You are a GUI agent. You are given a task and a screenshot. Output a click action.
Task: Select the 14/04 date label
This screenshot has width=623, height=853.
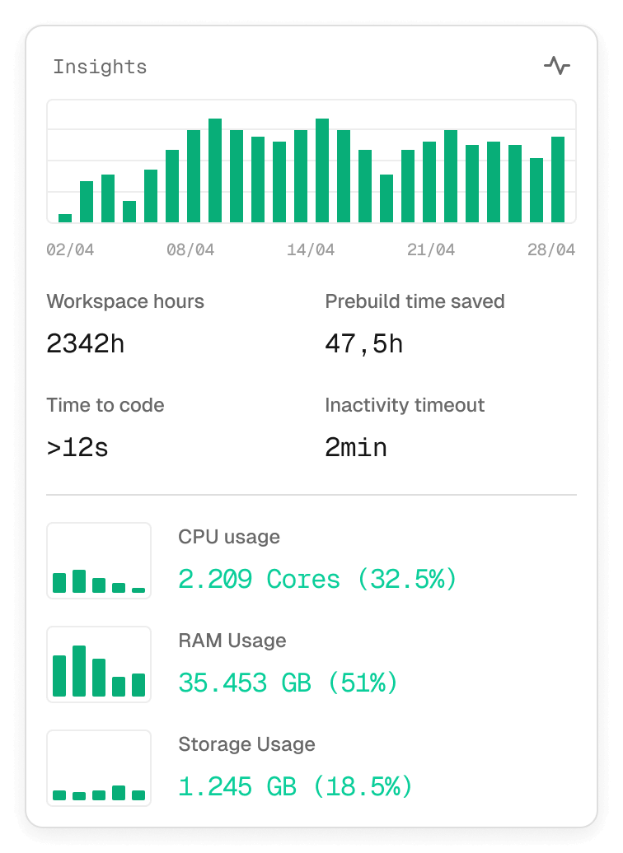[x=311, y=250]
